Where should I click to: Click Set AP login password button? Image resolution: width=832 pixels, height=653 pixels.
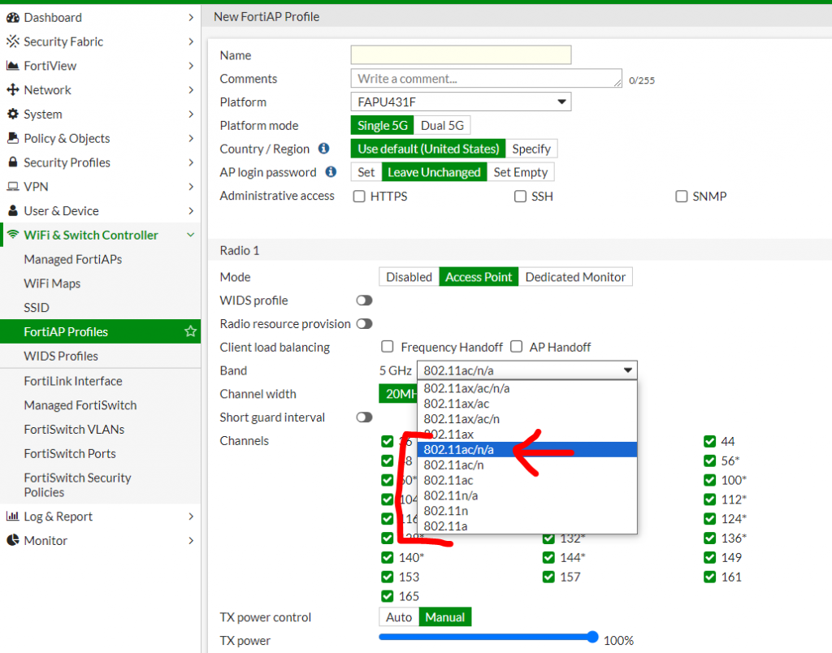pos(366,172)
